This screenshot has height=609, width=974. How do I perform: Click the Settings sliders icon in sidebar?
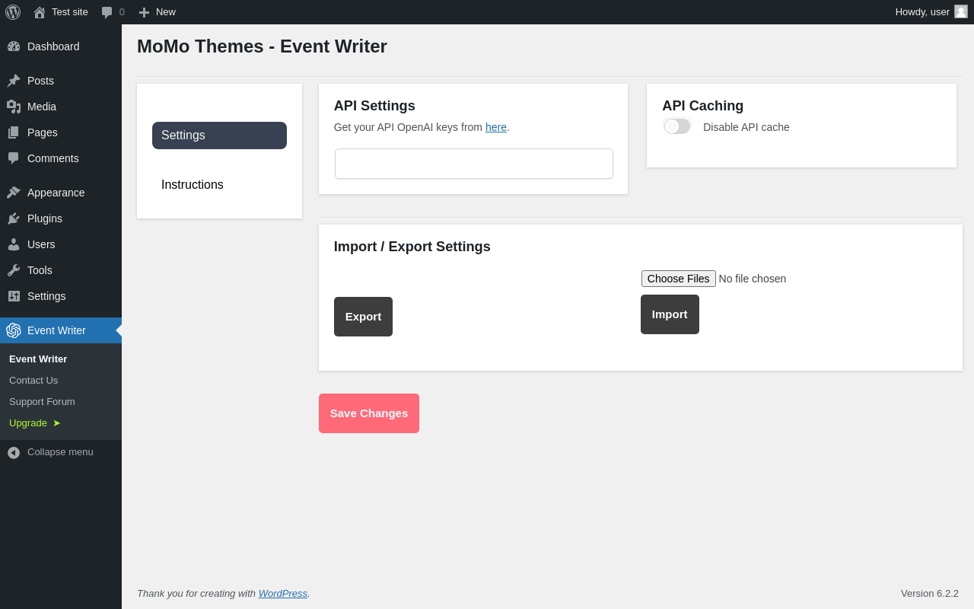click(x=14, y=296)
